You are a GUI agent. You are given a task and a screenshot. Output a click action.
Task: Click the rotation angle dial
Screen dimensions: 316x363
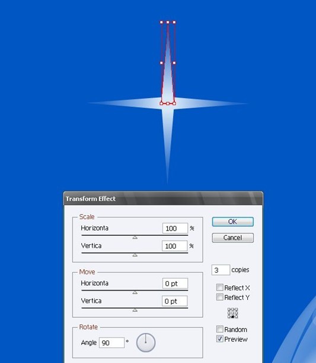point(146,343)
